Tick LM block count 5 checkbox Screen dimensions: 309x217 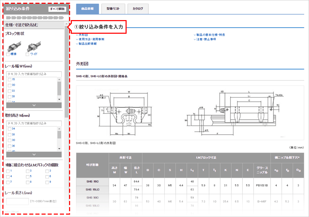(x=28, y=176)
